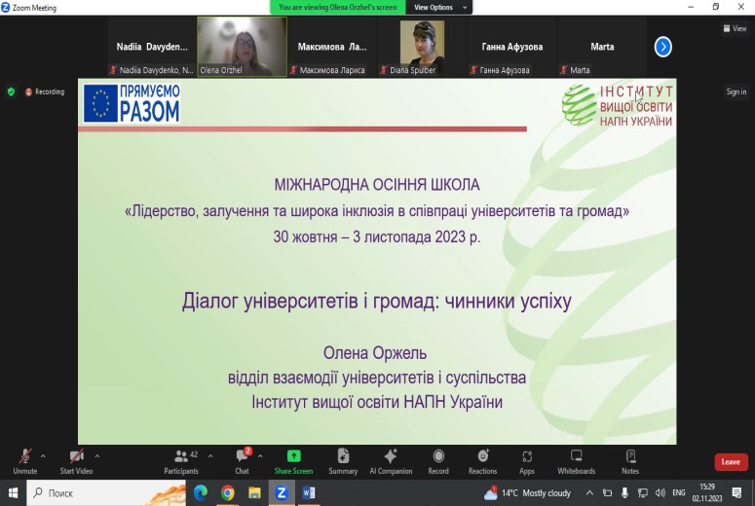Open AI Companion

coord(391,462)
